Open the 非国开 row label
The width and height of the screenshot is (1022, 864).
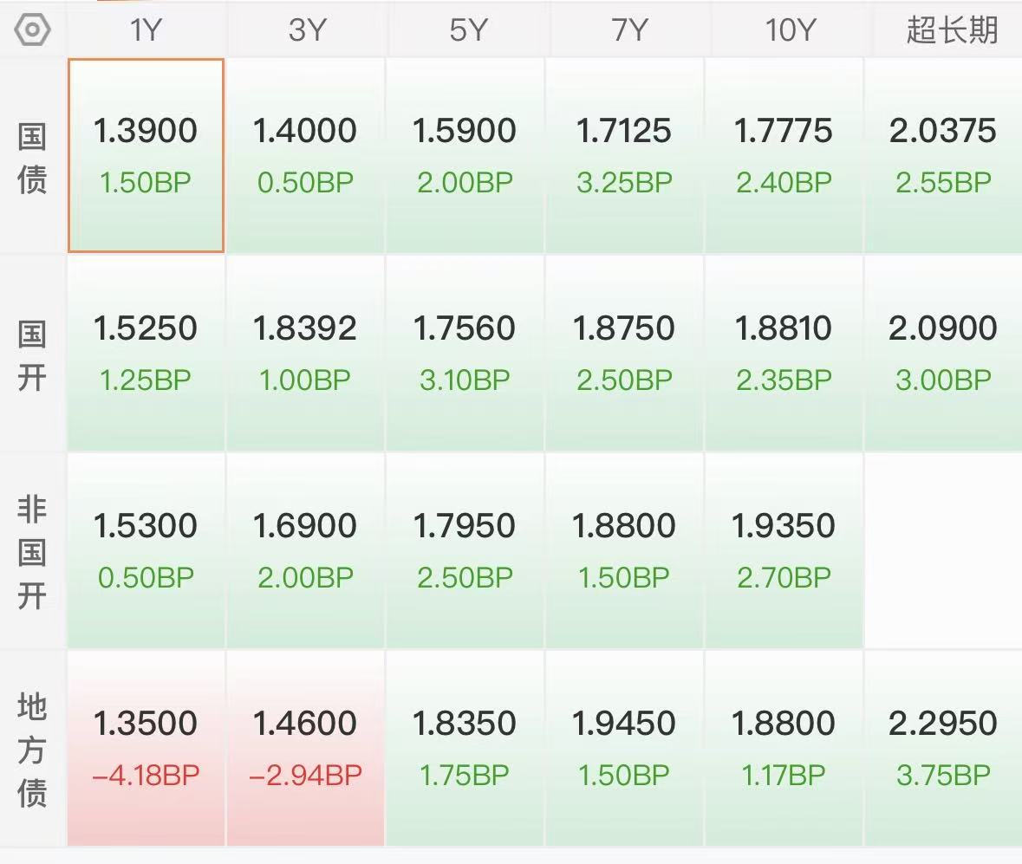point(32,553)
